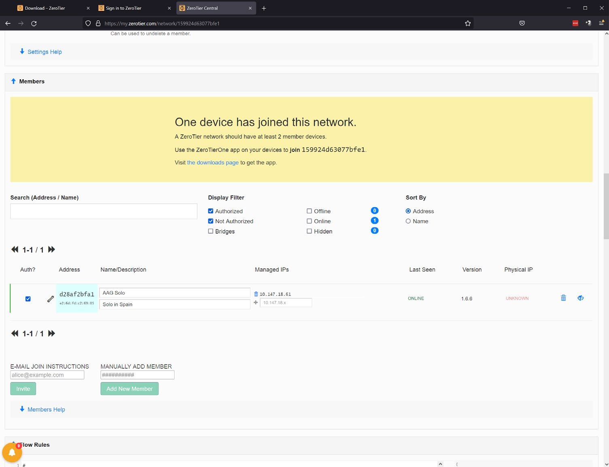Close the Sign in to ZeroTier tab
Screen dimensions: 609x467
point(169,8)
